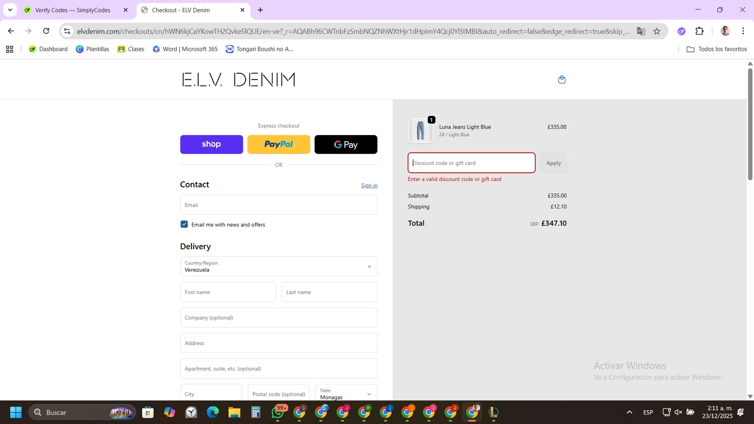
Task: Open Calculator from taskbar
Action: coord(256,412)
